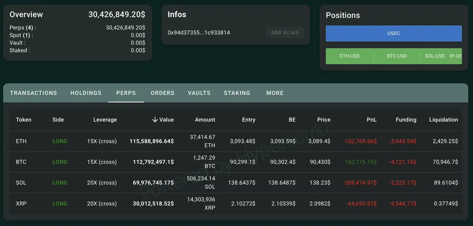Show the Staking tab
Viewport: 473px width, 226px height.
pyautogui.click(x=237, y=93)
